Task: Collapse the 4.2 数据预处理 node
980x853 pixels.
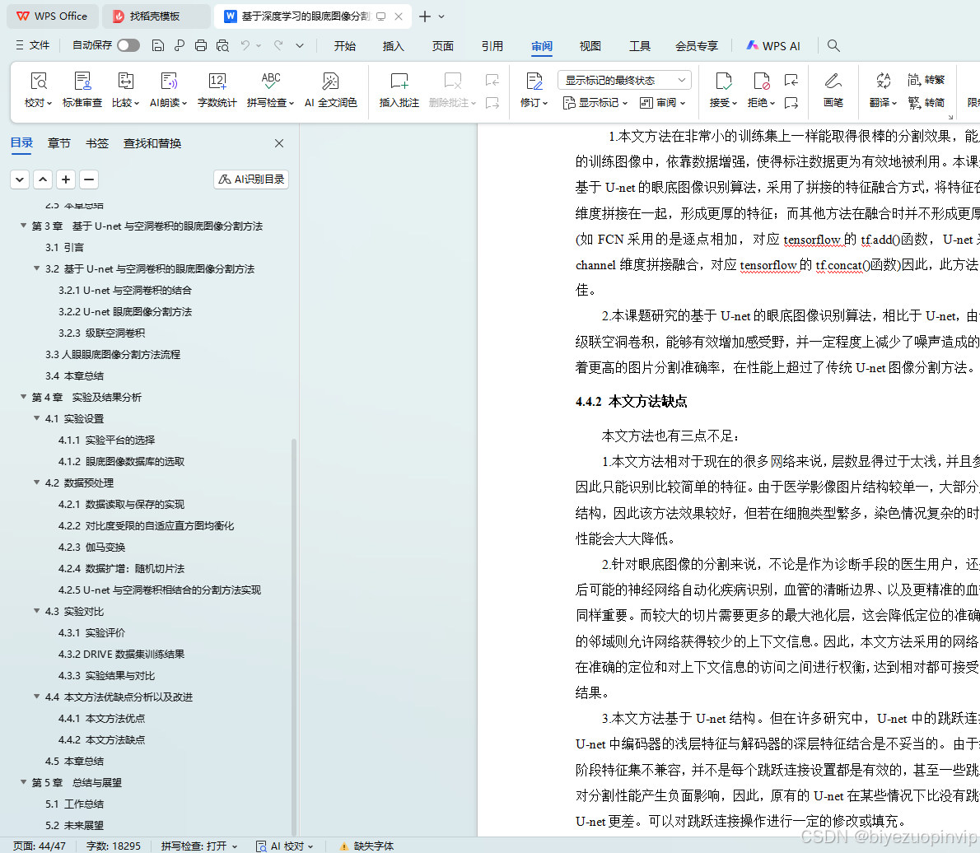Action: [x=37, y=482]
